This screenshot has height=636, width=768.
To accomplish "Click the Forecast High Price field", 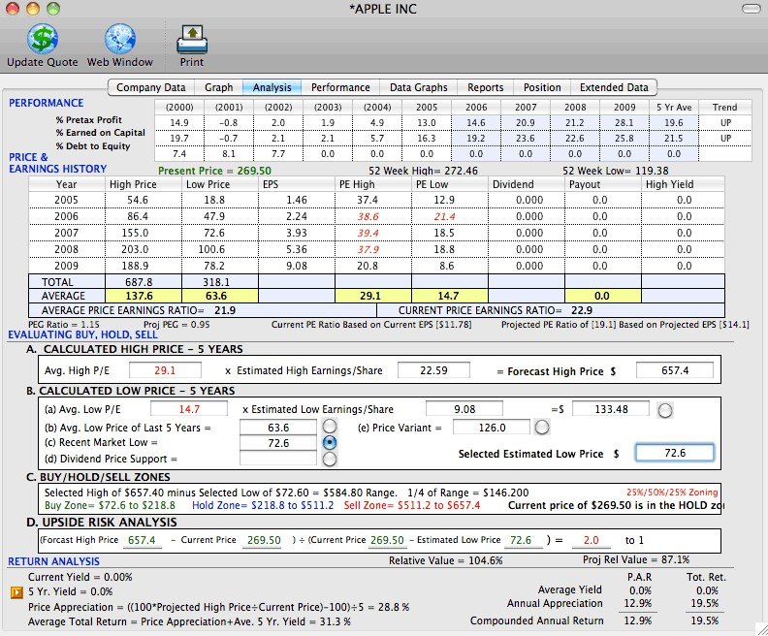I will tap(675, 370).
